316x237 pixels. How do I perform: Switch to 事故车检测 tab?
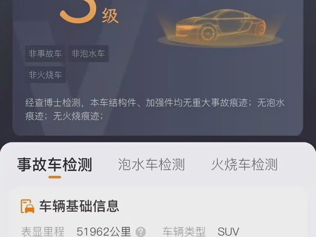click(x=55, y=164)
